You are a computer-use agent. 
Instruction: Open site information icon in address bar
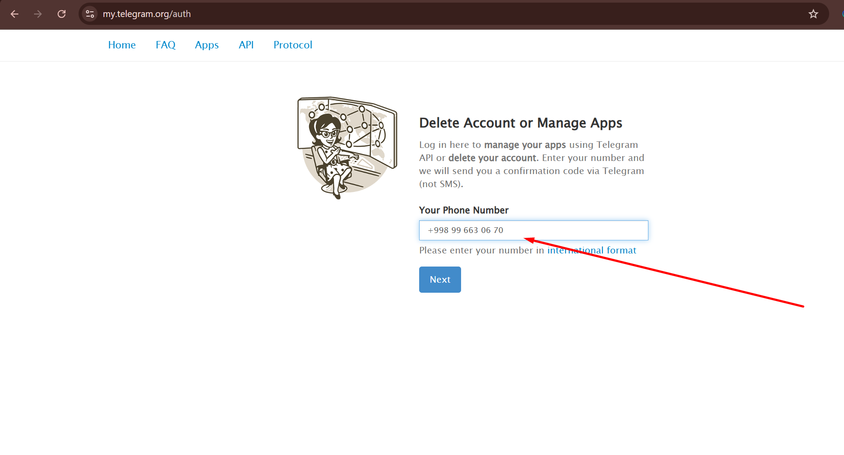click(x=90, y=14)
